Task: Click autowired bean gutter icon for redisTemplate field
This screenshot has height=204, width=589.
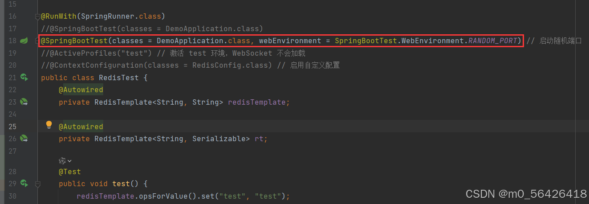Action: click(24, 102)
